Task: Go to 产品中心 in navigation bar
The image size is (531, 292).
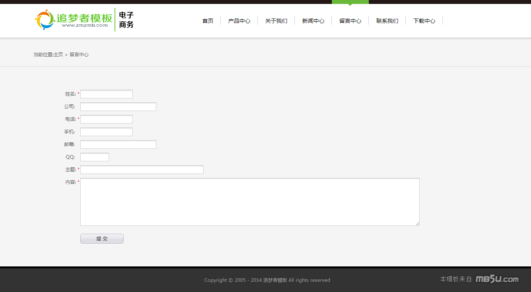Action: click(239, 21)
